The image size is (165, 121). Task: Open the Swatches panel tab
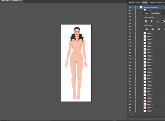[x=159, y=2]
